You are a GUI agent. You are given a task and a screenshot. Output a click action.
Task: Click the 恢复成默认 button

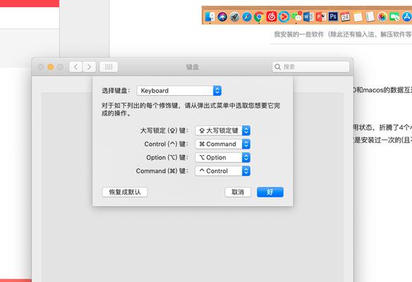point(125,192)
